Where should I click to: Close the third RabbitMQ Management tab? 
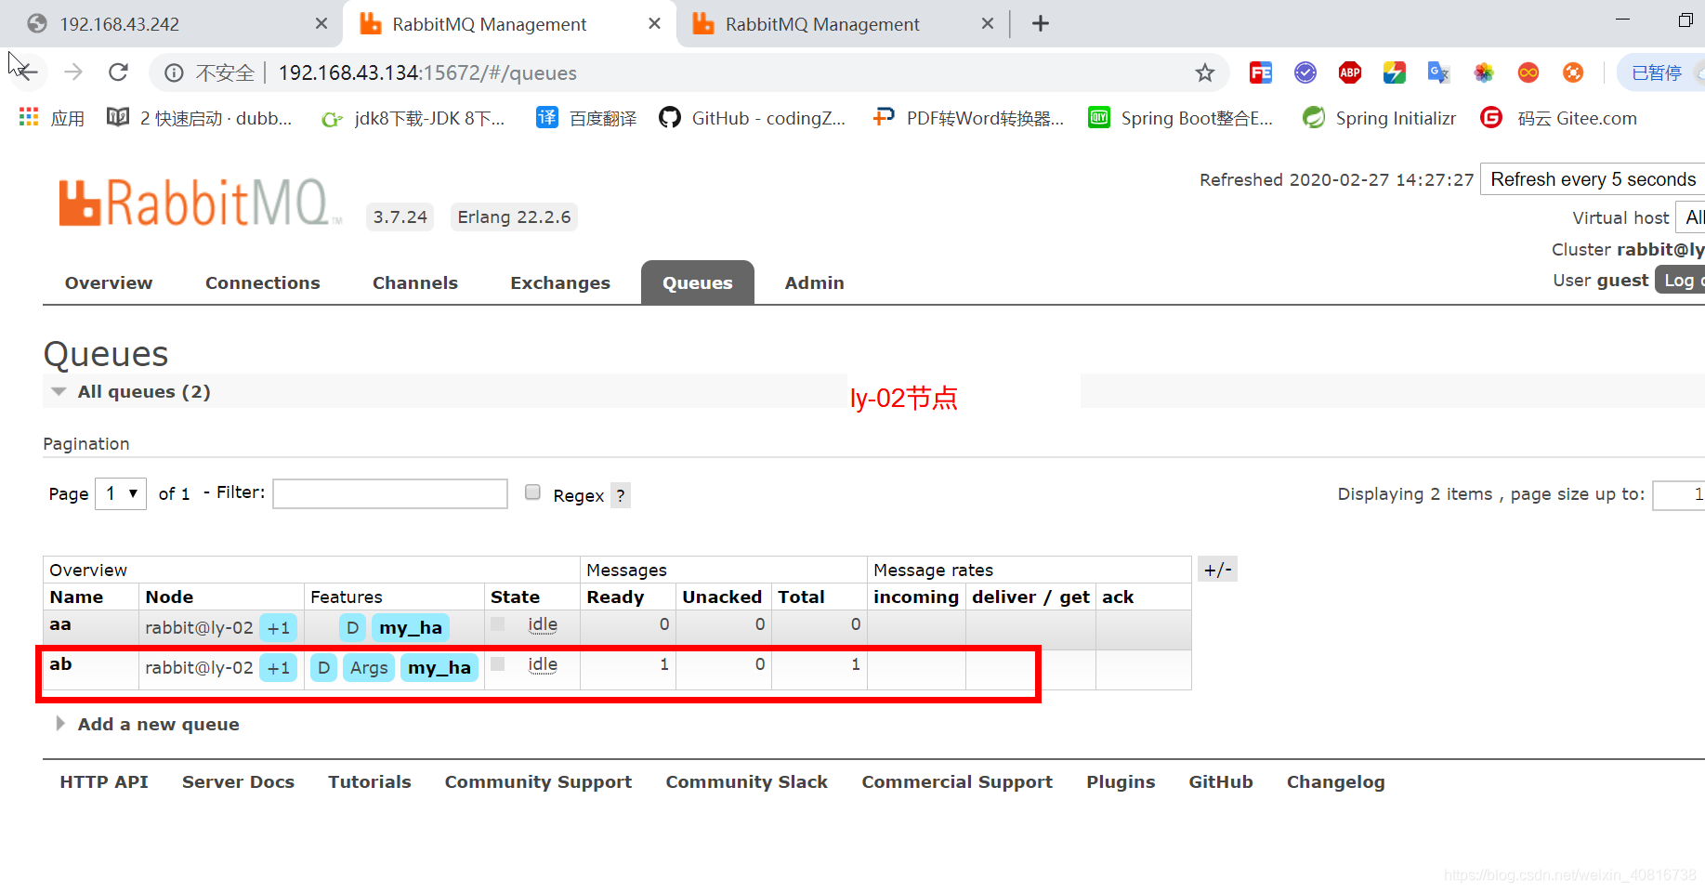[988, 23]
